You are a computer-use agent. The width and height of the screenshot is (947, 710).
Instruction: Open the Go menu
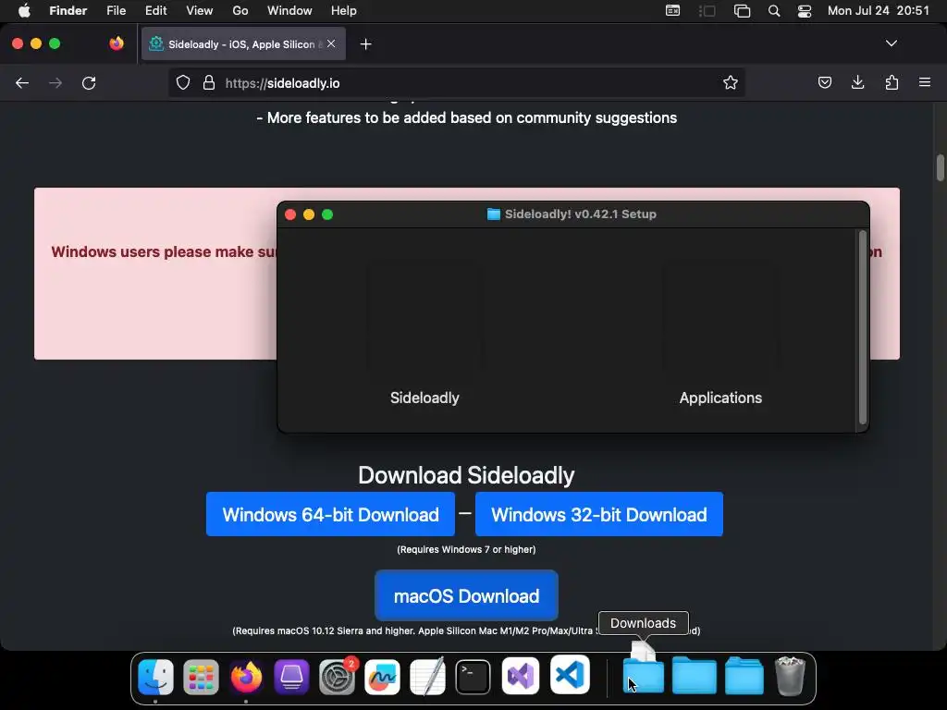[x=240, y=11]
